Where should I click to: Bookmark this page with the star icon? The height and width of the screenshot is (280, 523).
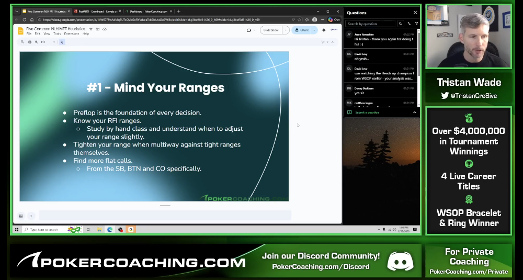click(299, 20)
